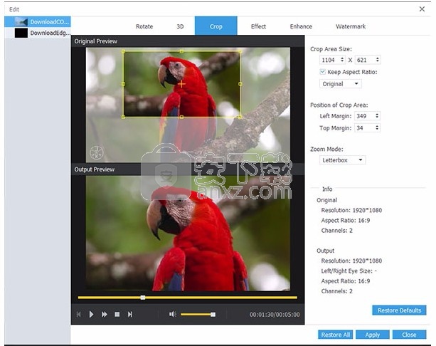This screenshot has width=436, height=346.
Task: Click crop box right edge handle
Action: pos(240,84)
